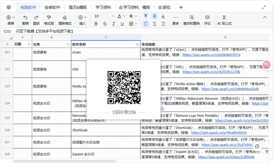Viewport: 274px width, 163px height.
Task: Expand border style options arrow
Action: click(136, 24)
